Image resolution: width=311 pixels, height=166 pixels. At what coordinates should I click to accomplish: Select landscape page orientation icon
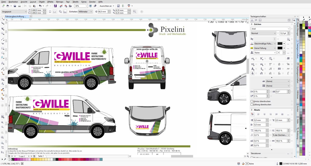click(x=54, y=11)
